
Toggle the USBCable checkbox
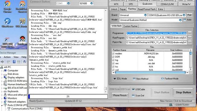pyautogui.click(x=133, y=89)
